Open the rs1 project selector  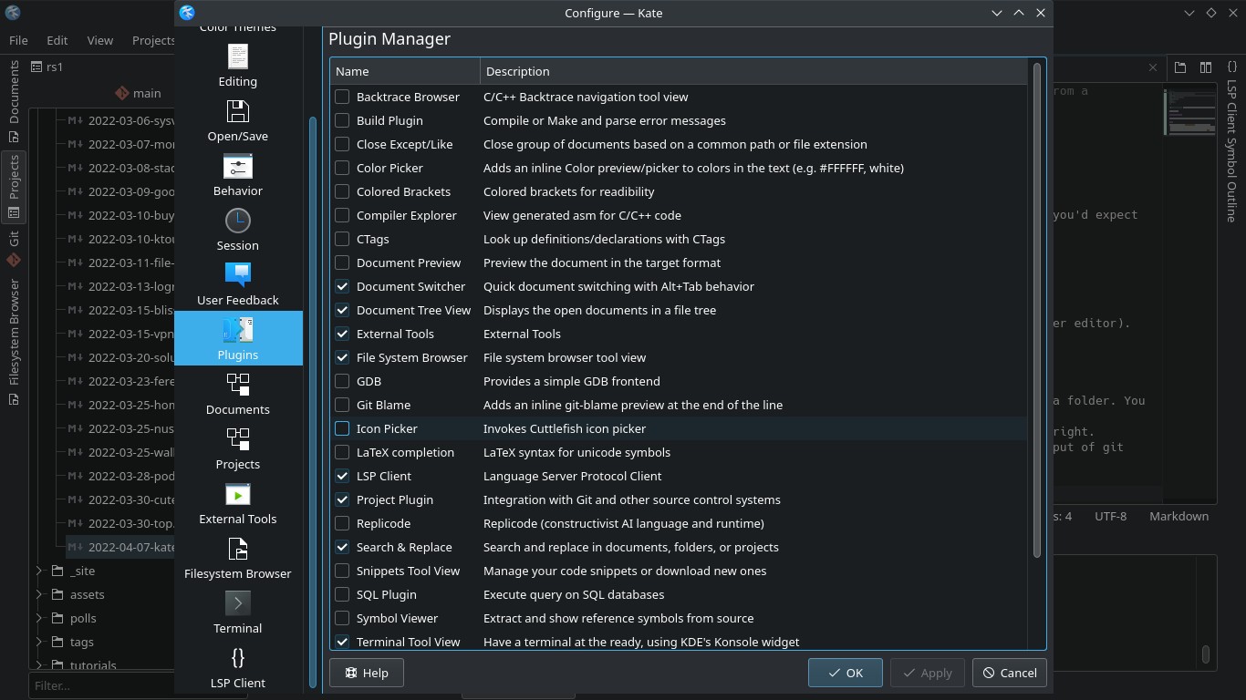[x=102, y=67]
